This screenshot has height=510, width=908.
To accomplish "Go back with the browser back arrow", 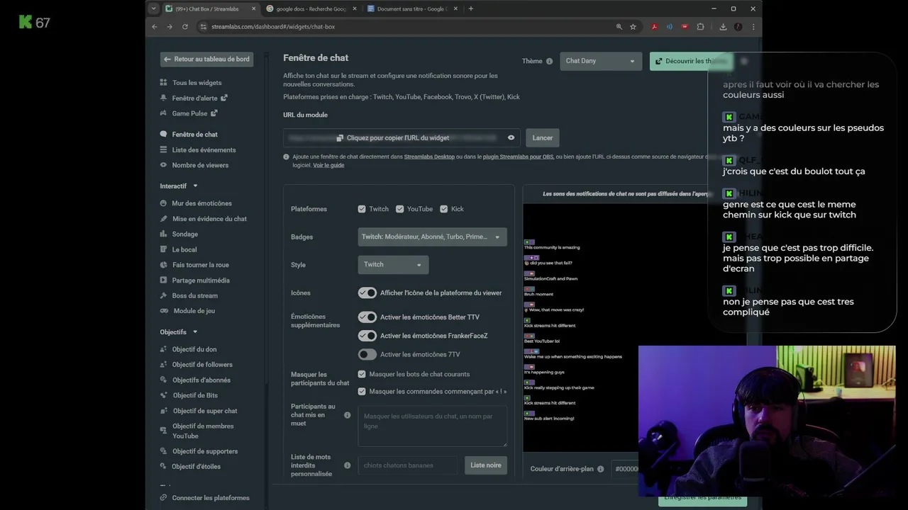I will [155, 27].
